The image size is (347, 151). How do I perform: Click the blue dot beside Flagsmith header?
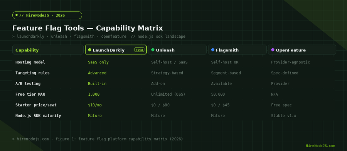pyautogui.click(x=213, y=50)
